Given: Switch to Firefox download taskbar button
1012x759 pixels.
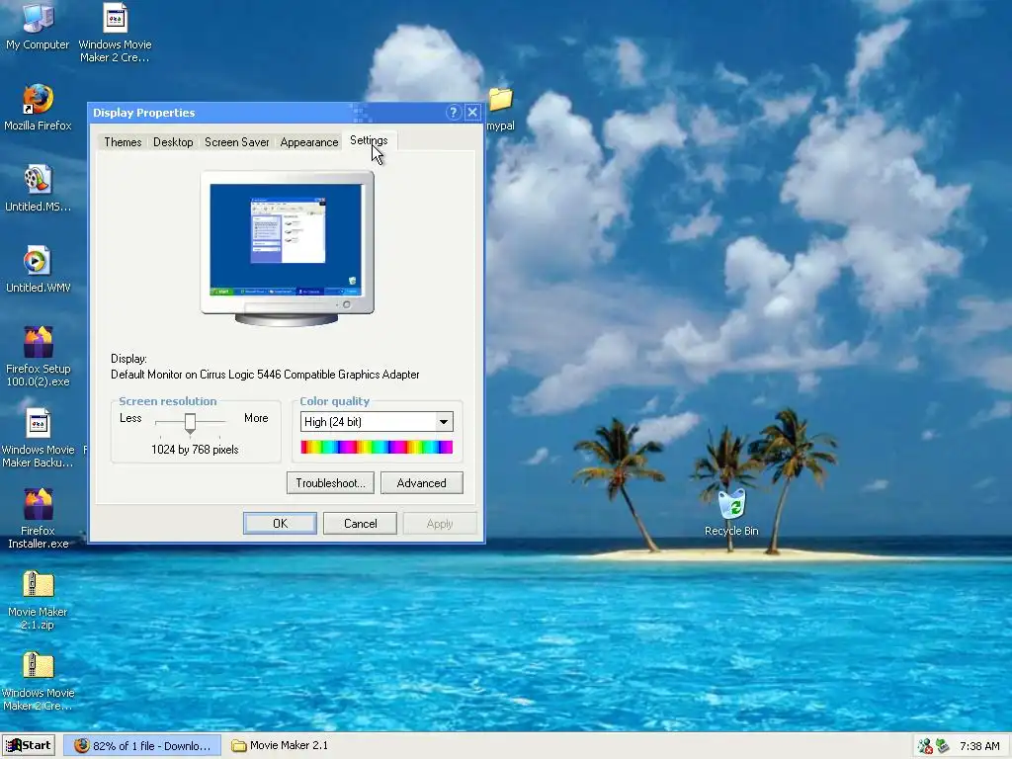Looking at the screenshot, I should point(142,745).
